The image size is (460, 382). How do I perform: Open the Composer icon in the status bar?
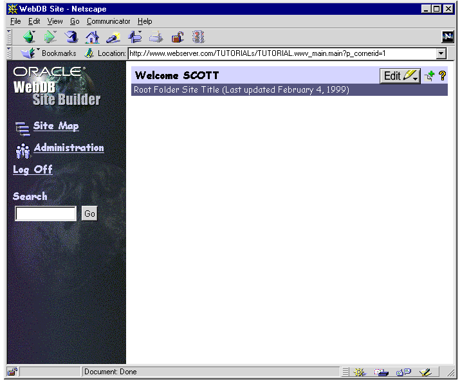click(425, 372)
